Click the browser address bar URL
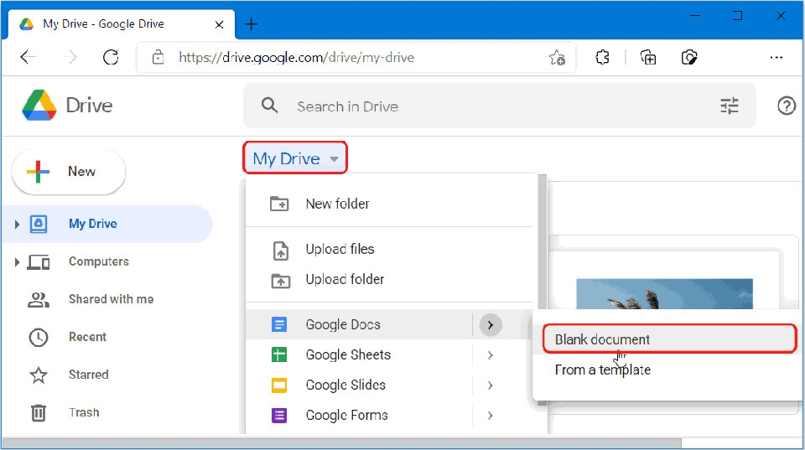Image resolution: width=805 pixels, height=450 pixels. tap(296, 58)
